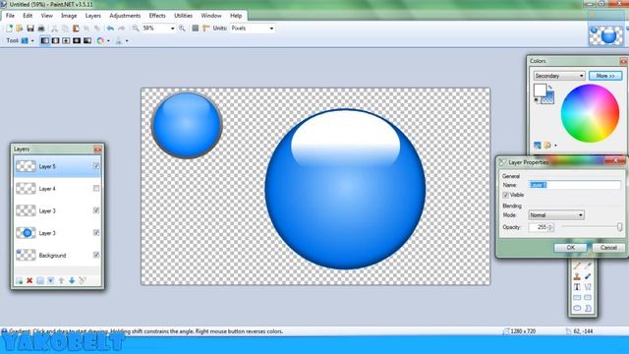
Task: Click the Print toolbar icon
Action: (x=41, y=29)
